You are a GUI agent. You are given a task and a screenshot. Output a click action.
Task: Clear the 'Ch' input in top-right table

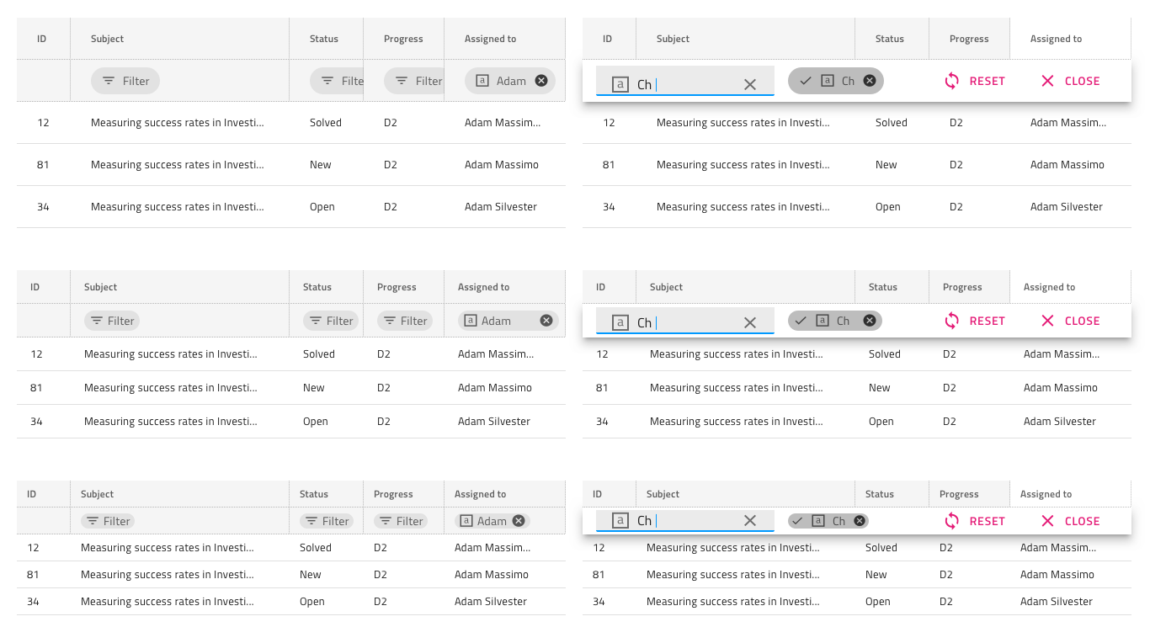750,84
